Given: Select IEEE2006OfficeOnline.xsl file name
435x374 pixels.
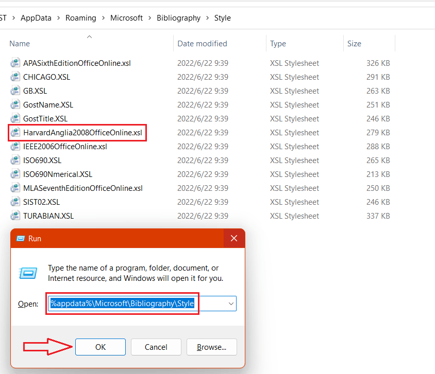Looking at the screenshot, I should pyautogui.click(x=65, y=147).
